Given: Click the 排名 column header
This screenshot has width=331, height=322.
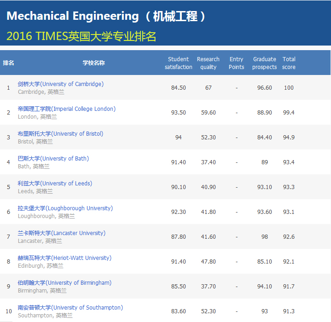Looking at the screenshot, I should pos(8,63).
